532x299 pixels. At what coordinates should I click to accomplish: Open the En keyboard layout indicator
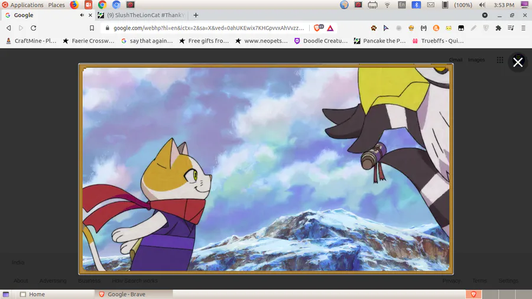(402, 5)
